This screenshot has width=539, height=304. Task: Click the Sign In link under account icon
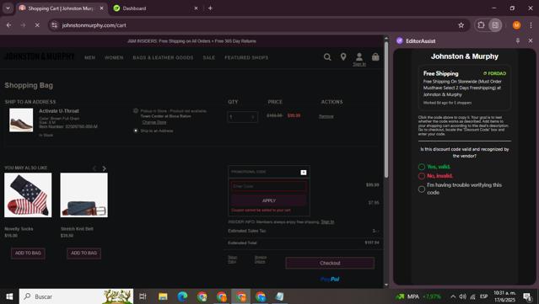point(359,64)
